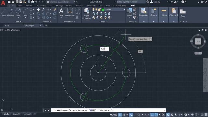Screen dimensions: 208x117
Task: Click the MODEL space button in status bar
Action: pos(113,115)
